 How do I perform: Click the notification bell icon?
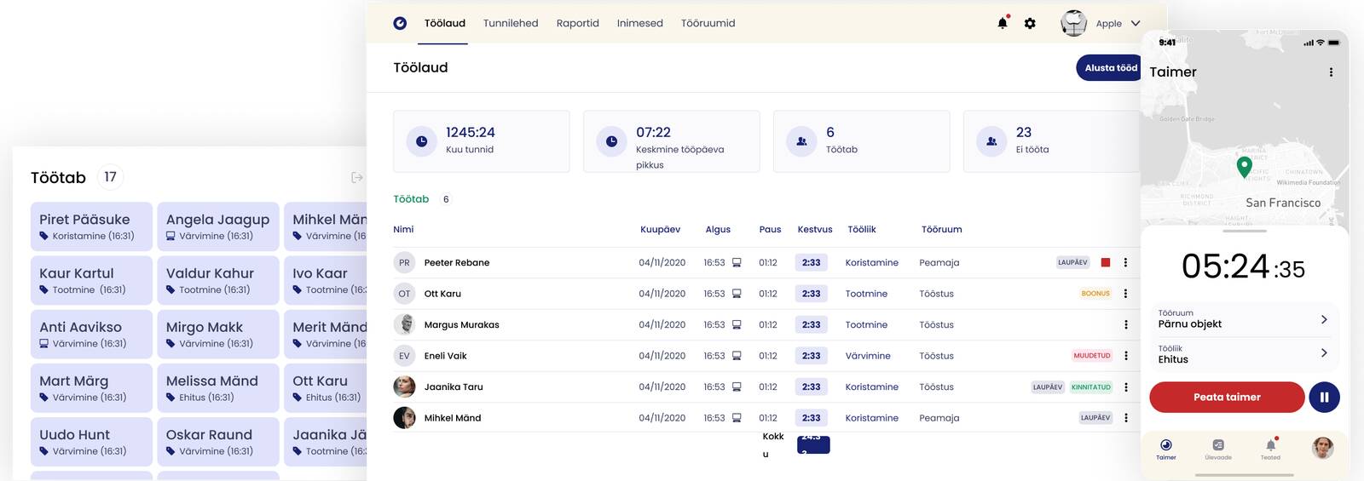[1003, 23]
